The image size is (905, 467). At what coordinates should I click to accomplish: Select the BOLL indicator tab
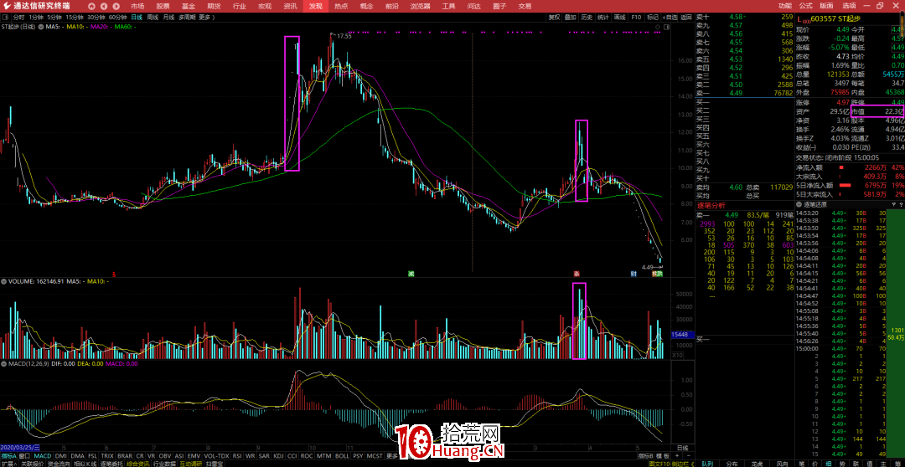click(x=342, y=455)
